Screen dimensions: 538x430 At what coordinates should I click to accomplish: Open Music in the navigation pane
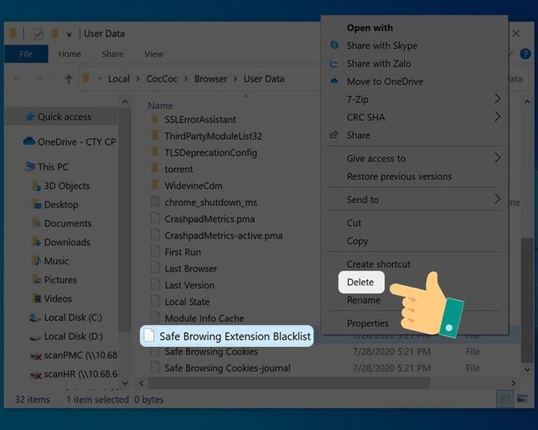point(51,261)
